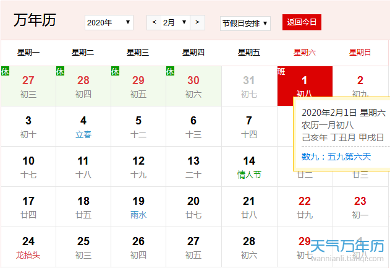Select January 27 初三 date cell
390x268 pixels.
(x=28, y=86)
